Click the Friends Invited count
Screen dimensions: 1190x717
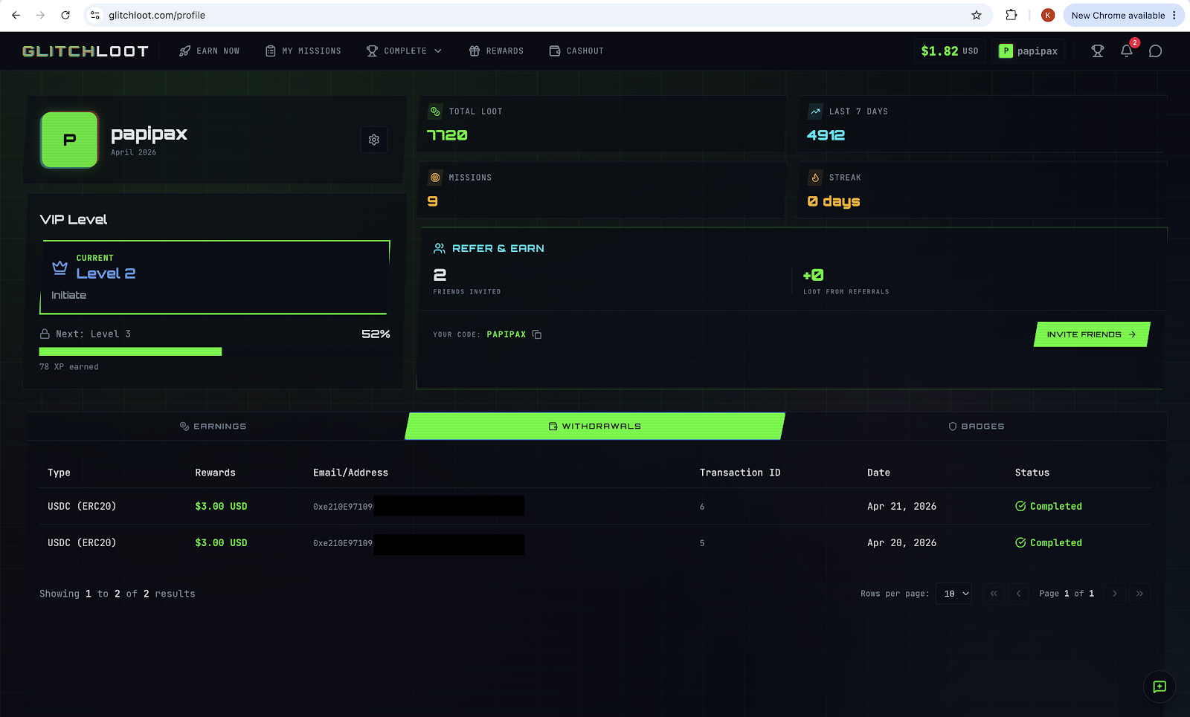pyautogui.click(x=440, y=275)
